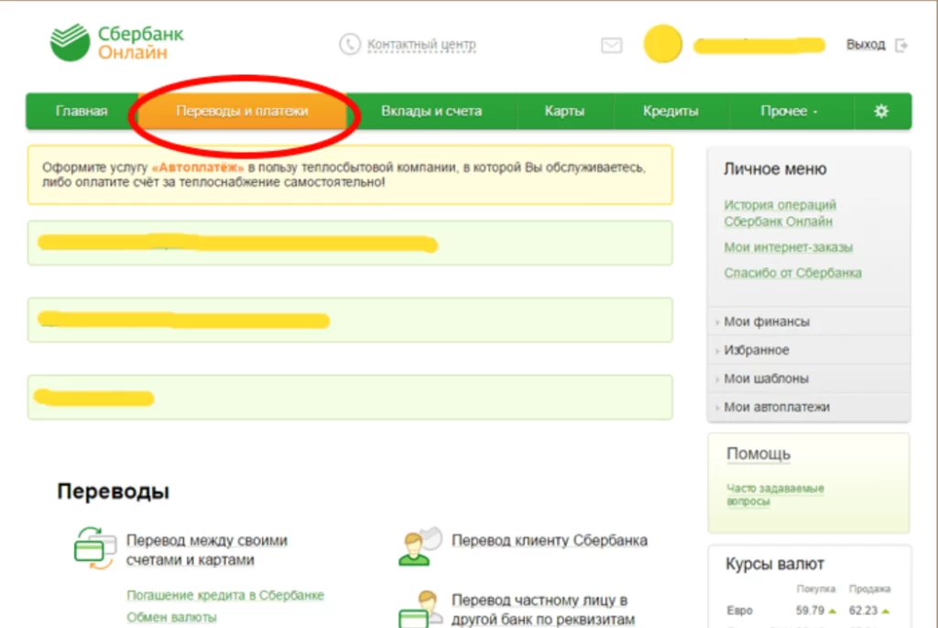Image resolution: width=938 pixels, height=628 pixels.
Task: Click the Погашение кредита в Сбербанке link
Action: (x=225, y=595)
